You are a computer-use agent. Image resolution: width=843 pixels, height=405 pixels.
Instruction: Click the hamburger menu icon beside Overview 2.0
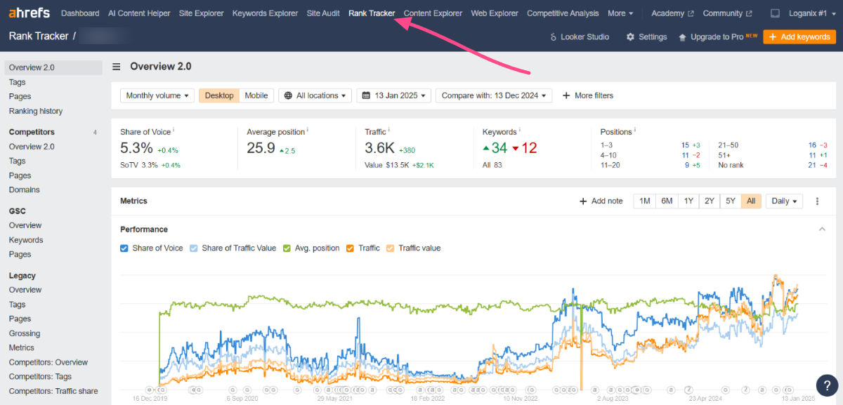point(117,67)
